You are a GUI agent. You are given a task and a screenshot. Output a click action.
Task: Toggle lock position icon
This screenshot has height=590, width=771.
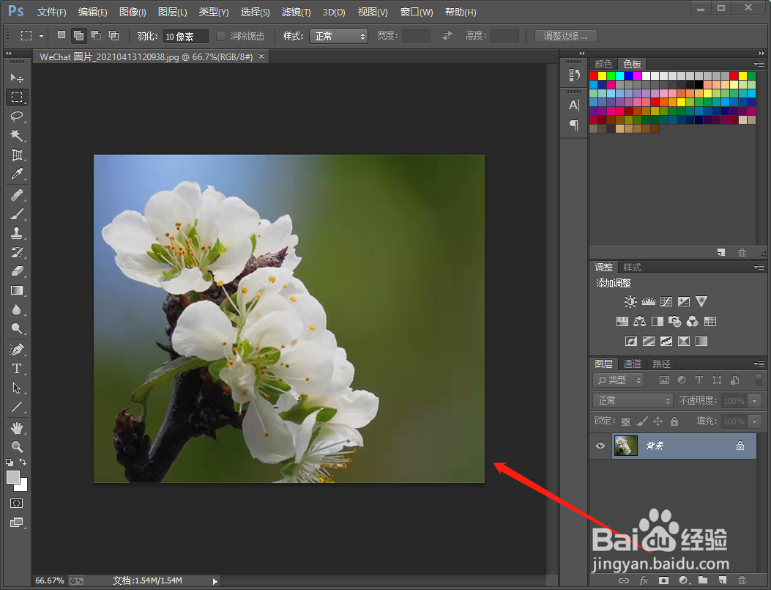click(x=658, y=421)
